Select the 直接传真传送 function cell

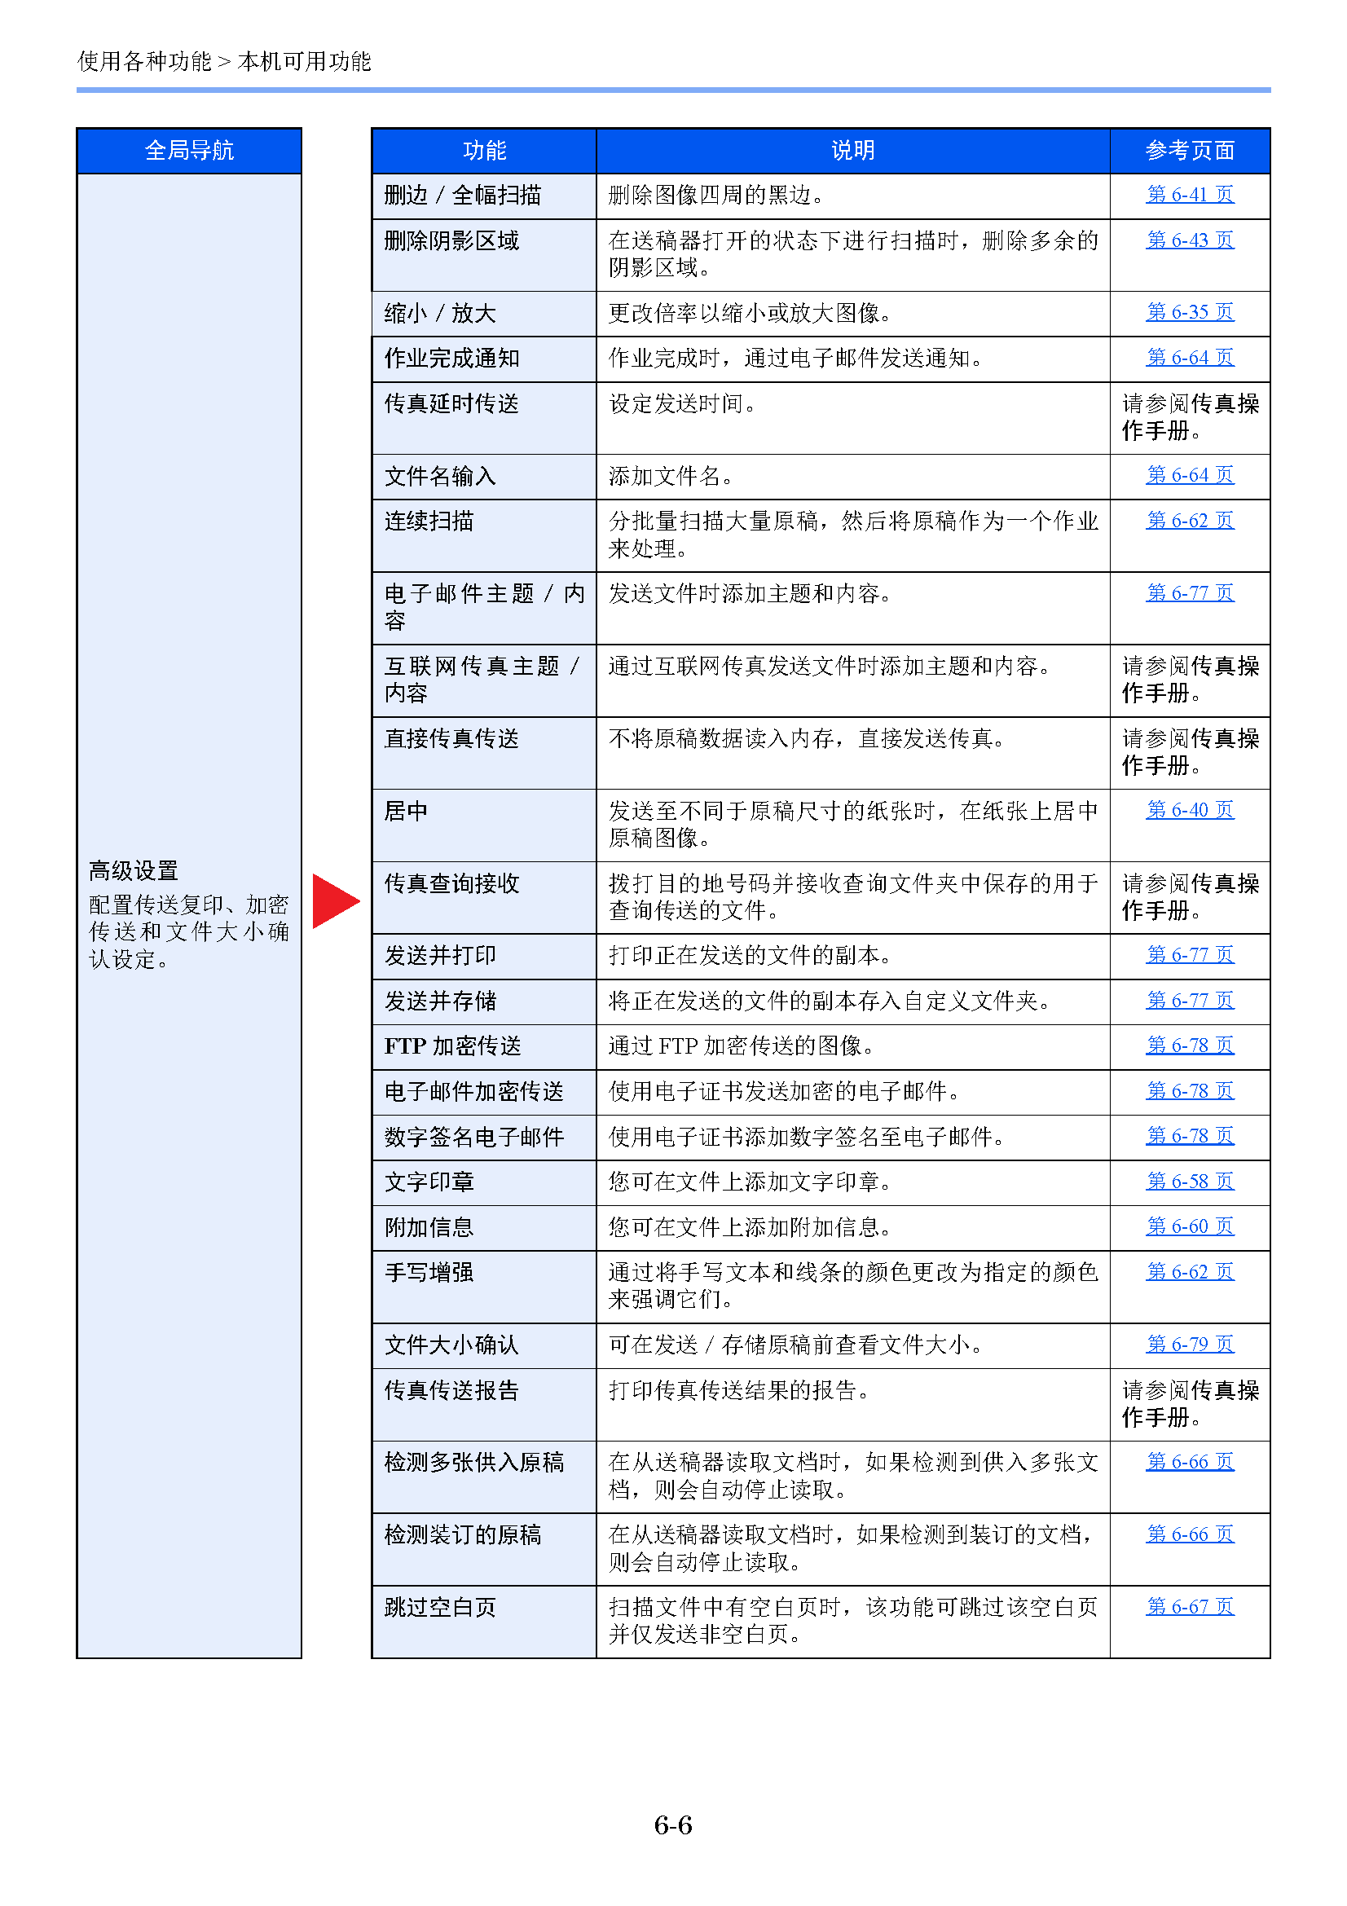point(485,753)
